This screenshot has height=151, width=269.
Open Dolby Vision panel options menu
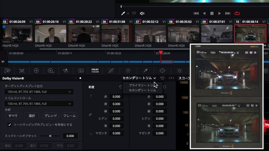click(x=171, y=78)
